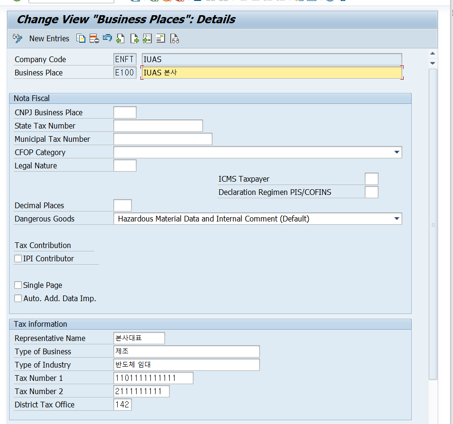Click the Undo Change arrow icon
This screenshot has height=424, width=453.
click(x=107, y=38)
